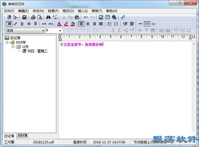Open the 插入(I) menu
199x147 pixels.
pos(83,11)
